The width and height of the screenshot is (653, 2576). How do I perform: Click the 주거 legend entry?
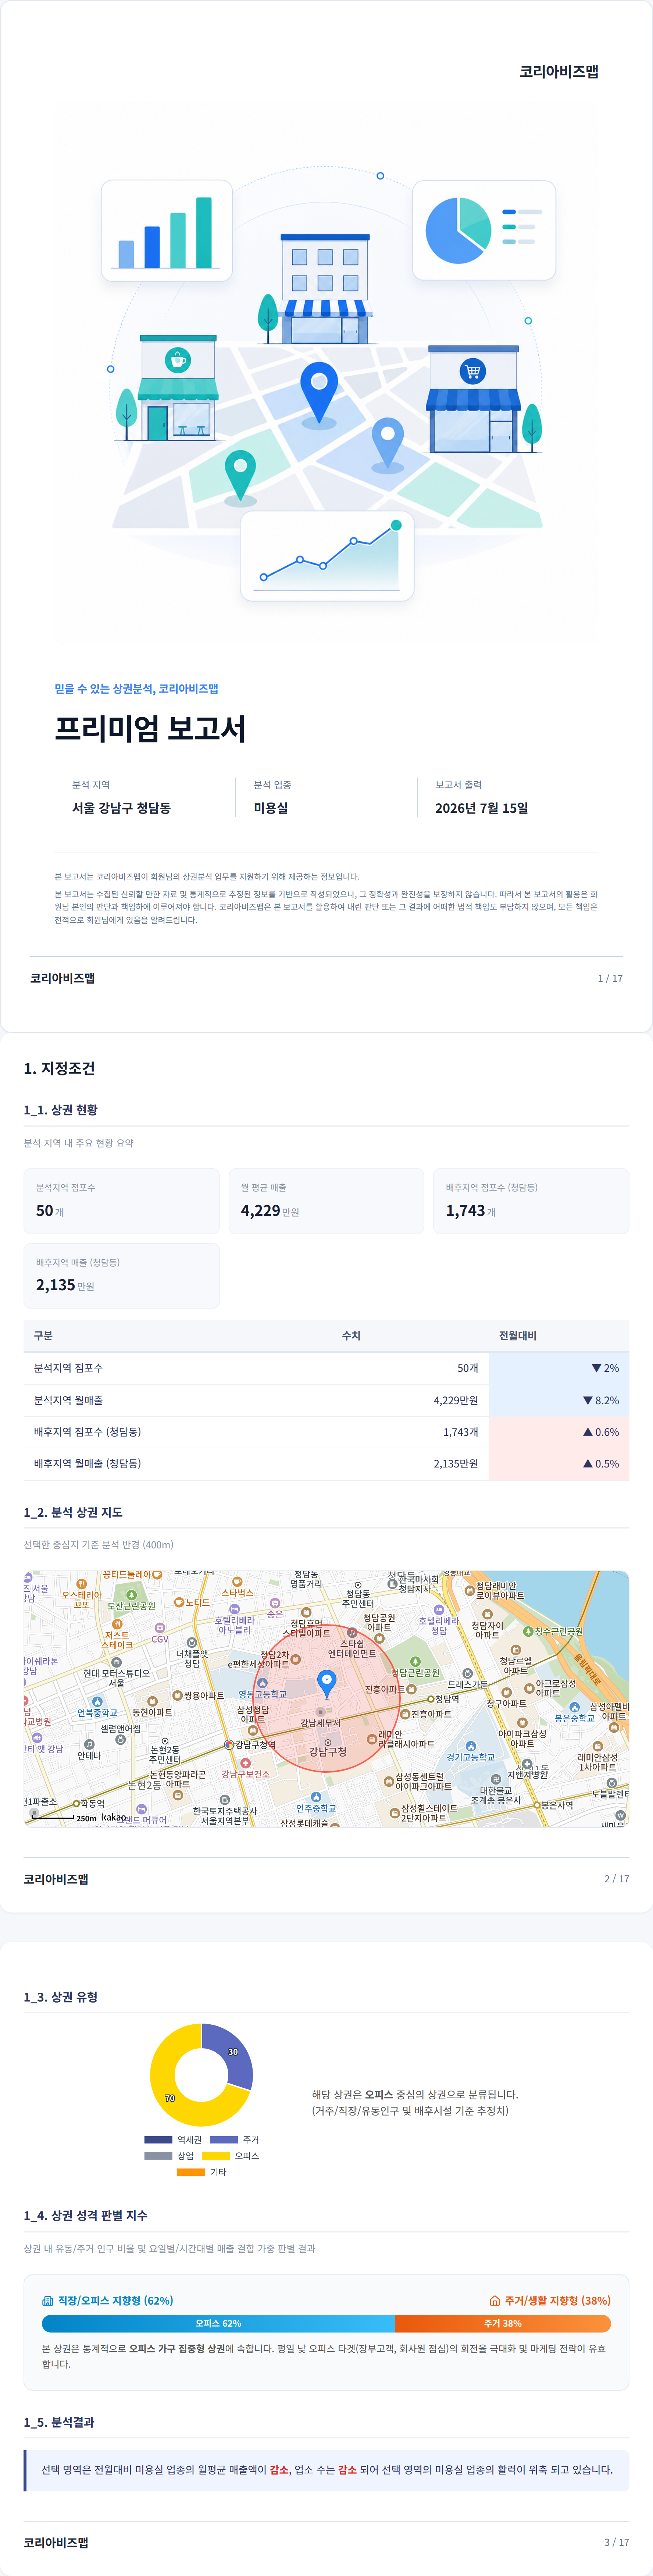(234, 2140)
